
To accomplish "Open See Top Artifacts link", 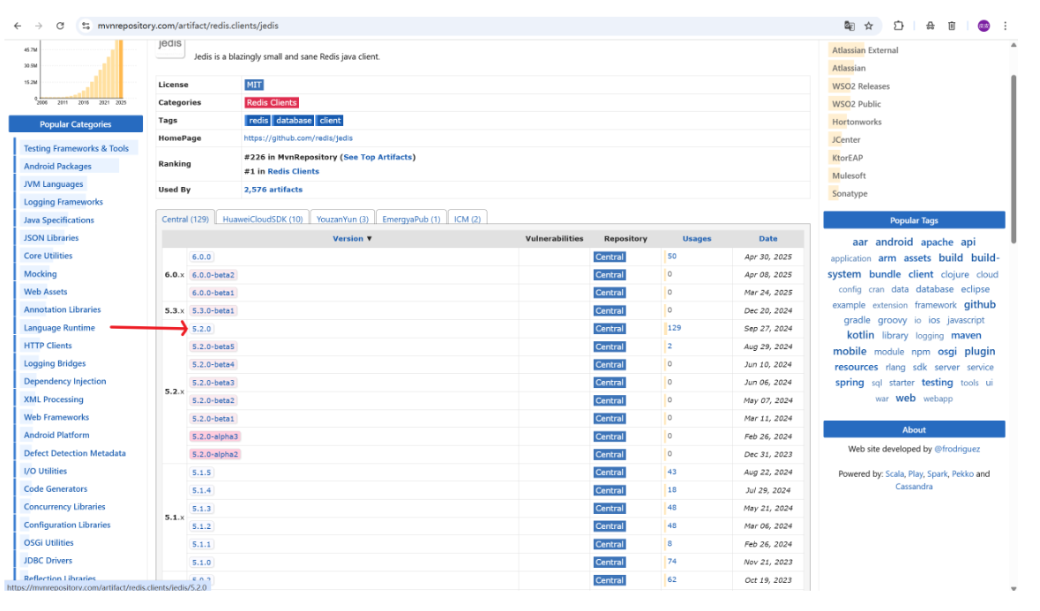I will tap(378, 157).
